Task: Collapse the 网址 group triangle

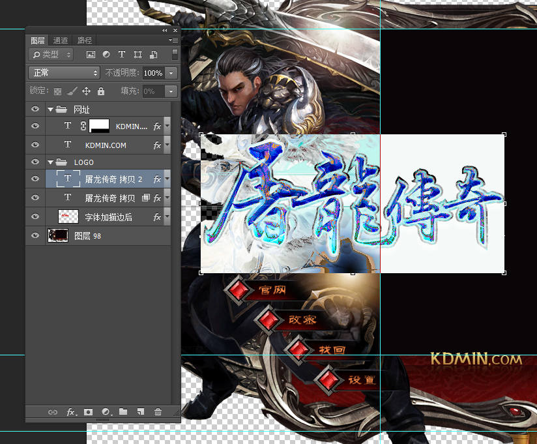Action: pos(50,110)
